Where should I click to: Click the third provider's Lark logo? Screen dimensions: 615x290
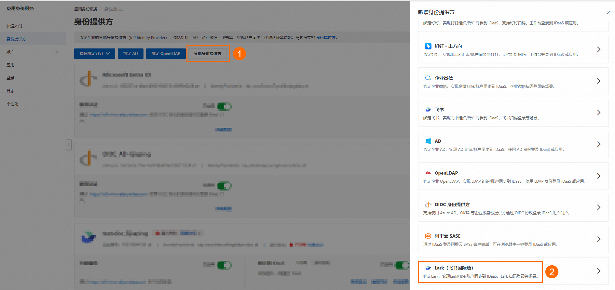88,237
